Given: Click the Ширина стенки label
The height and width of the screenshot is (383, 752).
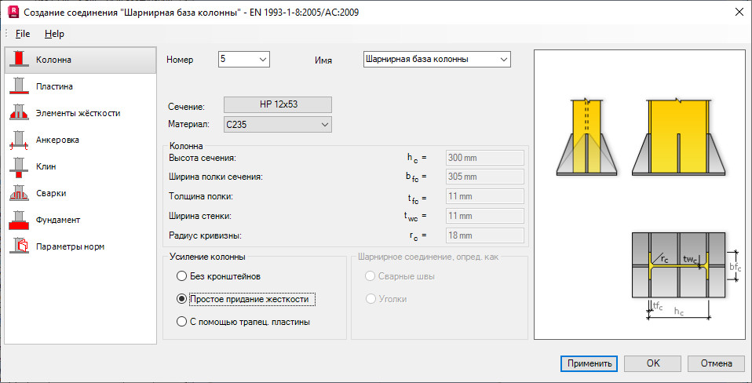Looking at the screenshot, I should [200, 216].
